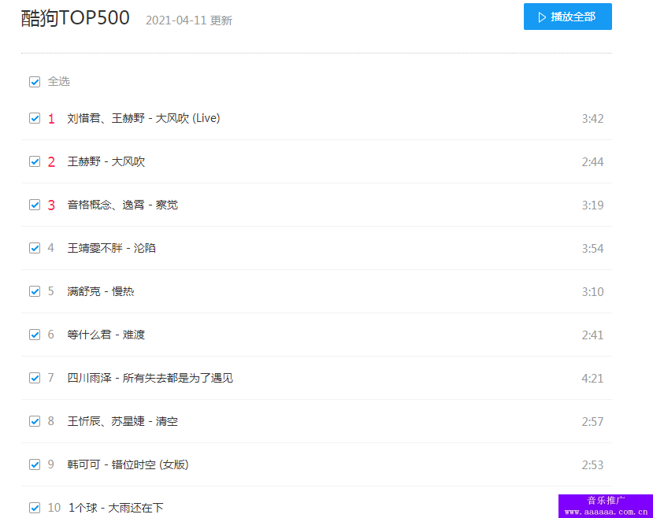
Task: Click the 全选 label text
Action: pos(59,81)
